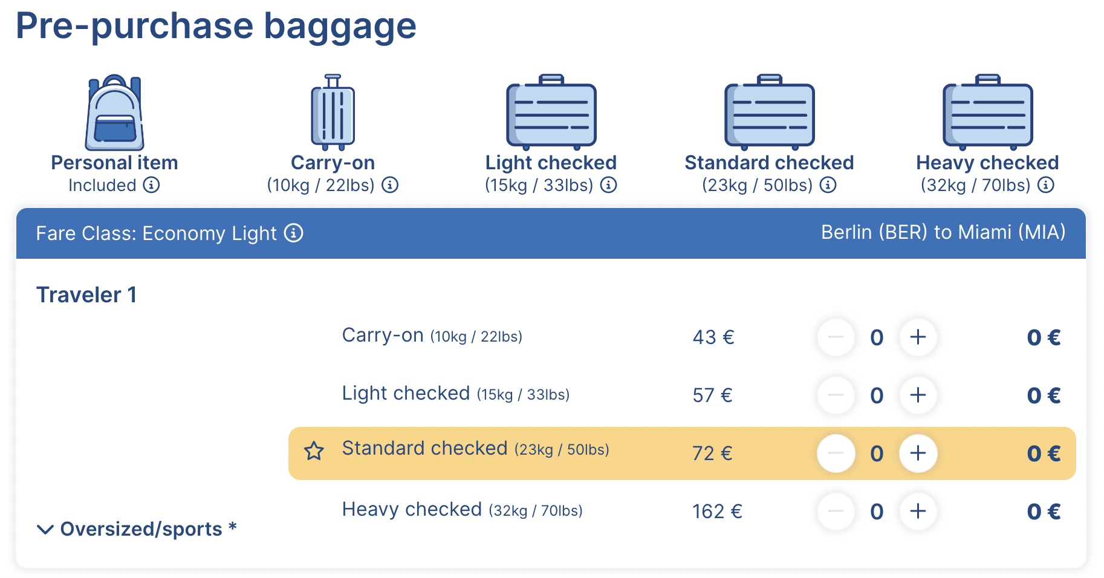Add a Standard checked bag with plus
The width and height of the screenshot is (1104, 578).
coord(918,453)
